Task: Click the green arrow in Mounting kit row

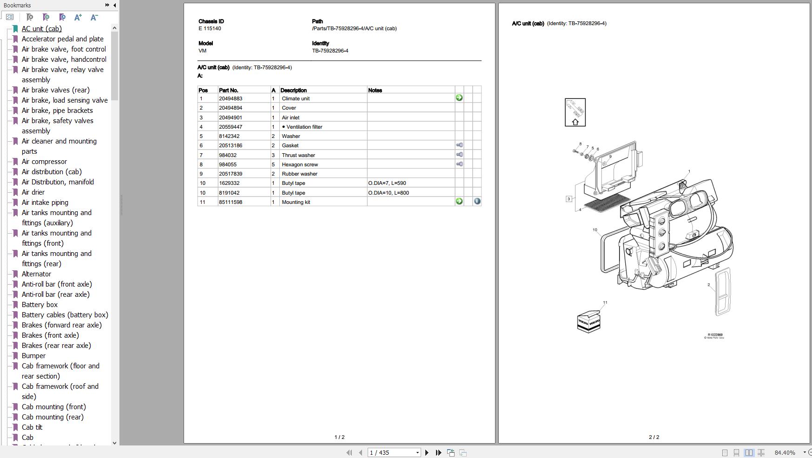Action: pos(459,201)
